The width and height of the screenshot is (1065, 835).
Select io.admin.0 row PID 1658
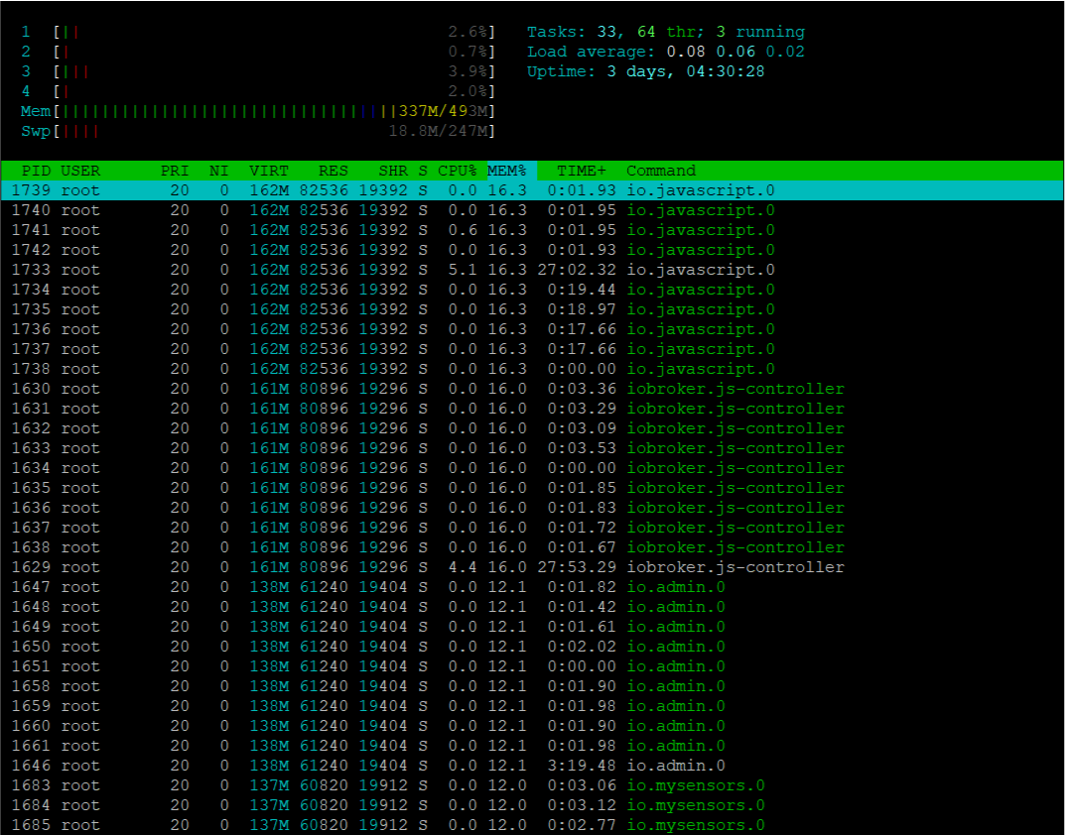[x=532, y=685]
